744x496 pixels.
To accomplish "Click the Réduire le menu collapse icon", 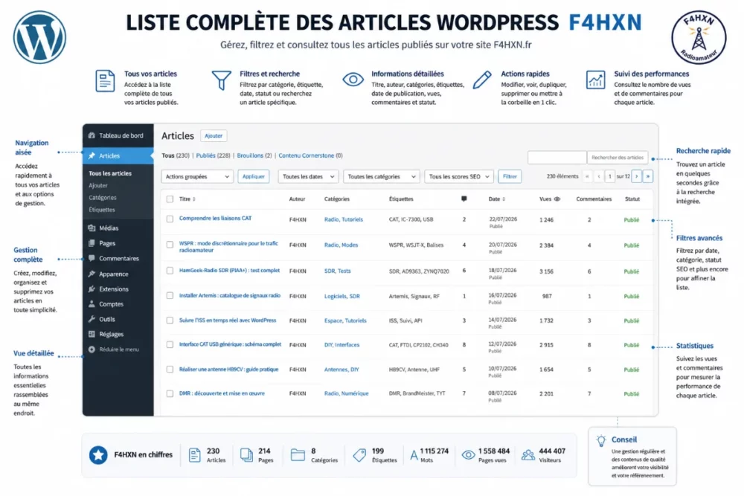I will (x=92, y=350).
